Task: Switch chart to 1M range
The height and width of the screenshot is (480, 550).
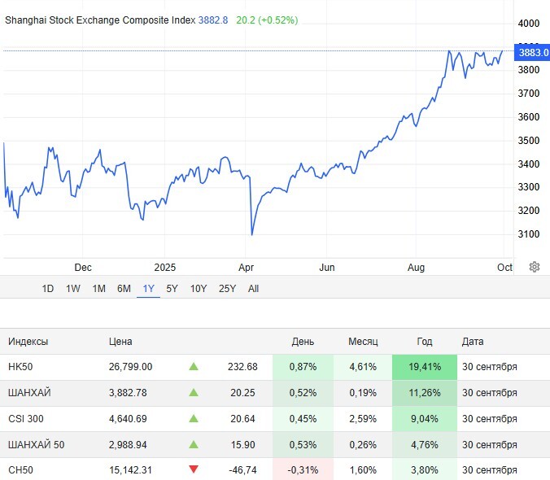Action: (x=98, y=288)
